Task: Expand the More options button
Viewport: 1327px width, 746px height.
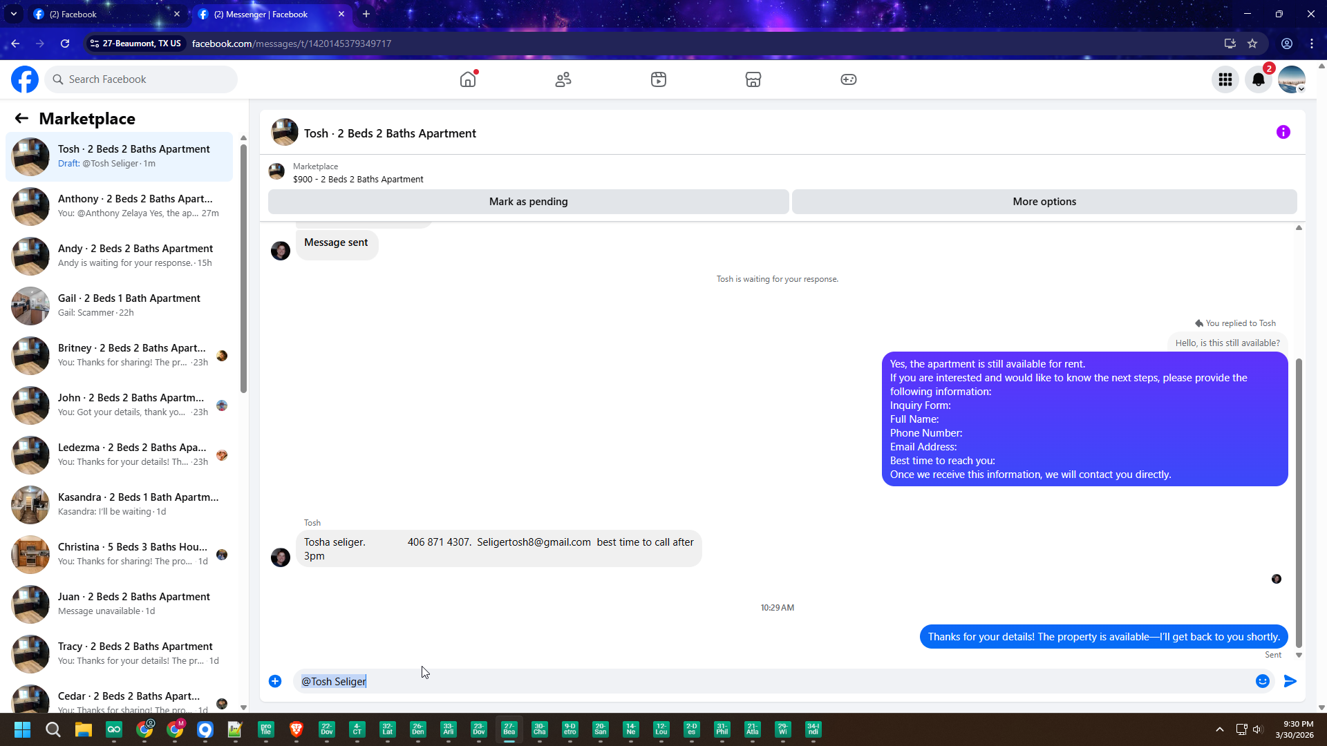Action: pos(1044,202)
